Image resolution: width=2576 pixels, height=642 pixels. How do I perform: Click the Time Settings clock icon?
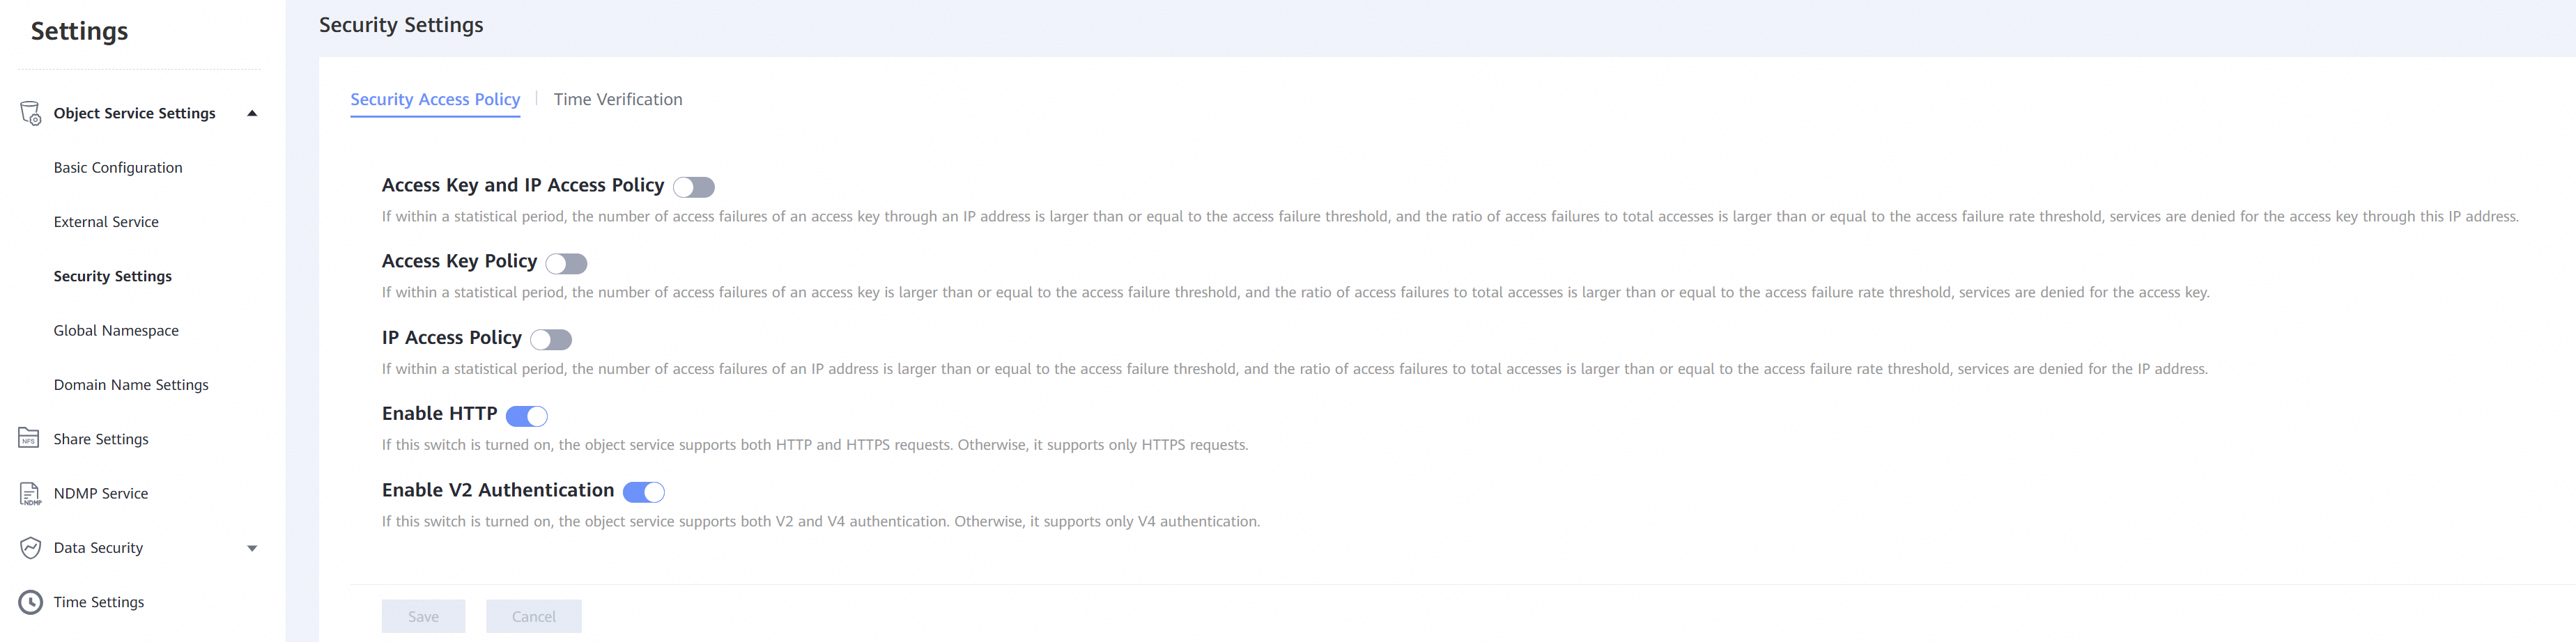tap(31, 602)
